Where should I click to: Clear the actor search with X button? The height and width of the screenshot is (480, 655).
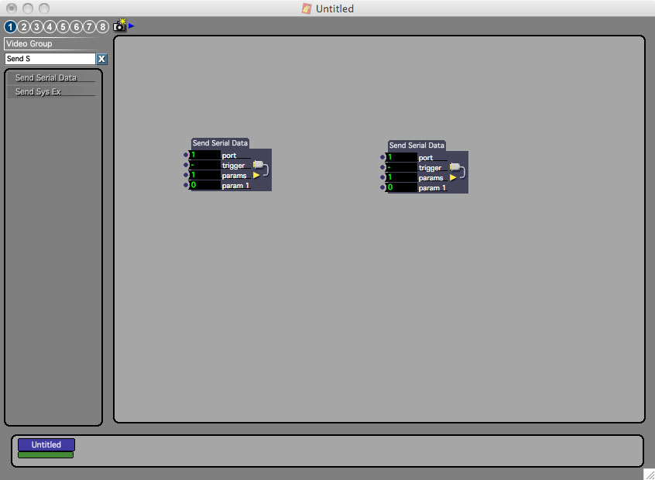tap(101, 59)
